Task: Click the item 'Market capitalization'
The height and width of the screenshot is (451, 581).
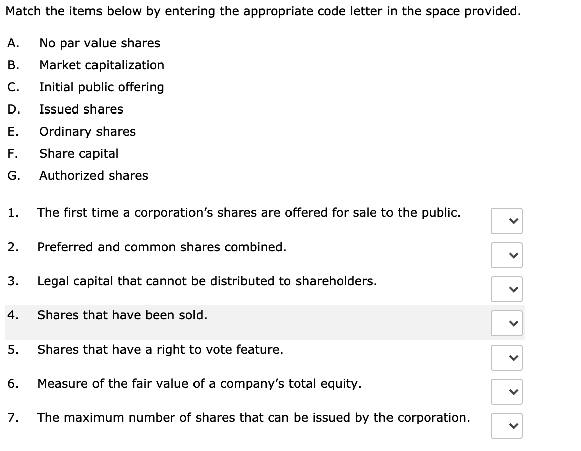Action: tap(102, 65)
